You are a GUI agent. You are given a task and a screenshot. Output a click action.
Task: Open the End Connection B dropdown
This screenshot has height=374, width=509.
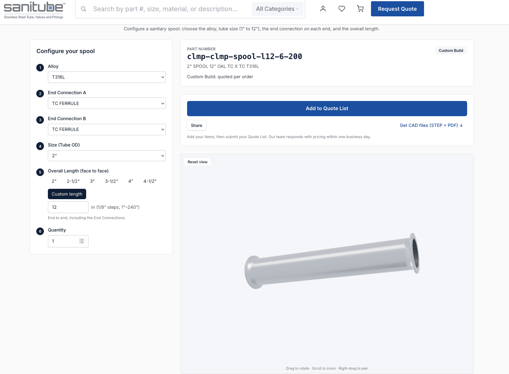point(107,129)
